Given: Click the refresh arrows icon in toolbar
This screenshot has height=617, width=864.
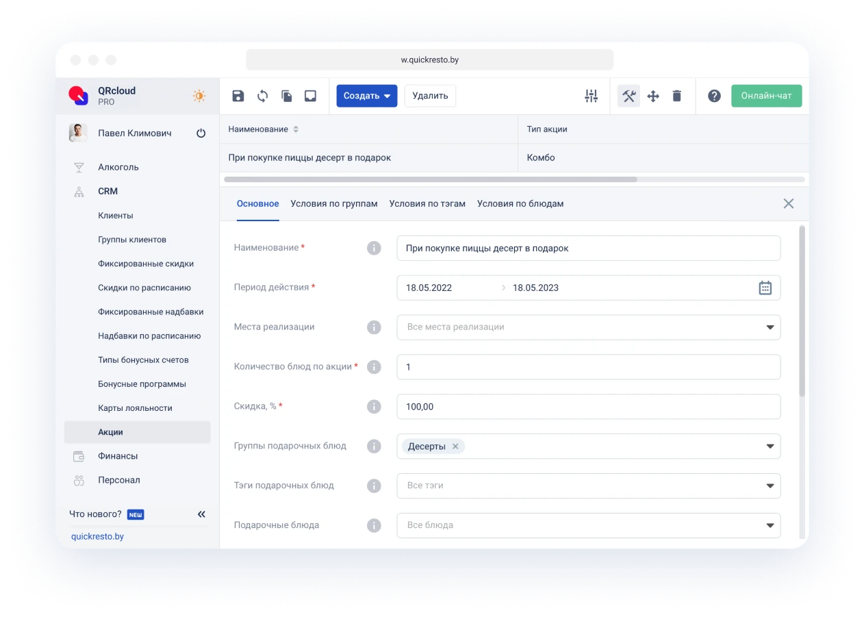Looking at the screenshot, I should (262, 96).
